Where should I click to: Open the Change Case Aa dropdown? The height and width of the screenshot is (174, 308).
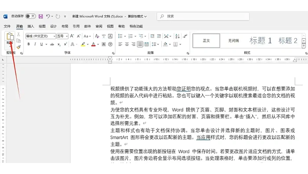click(x=87, y=36)
